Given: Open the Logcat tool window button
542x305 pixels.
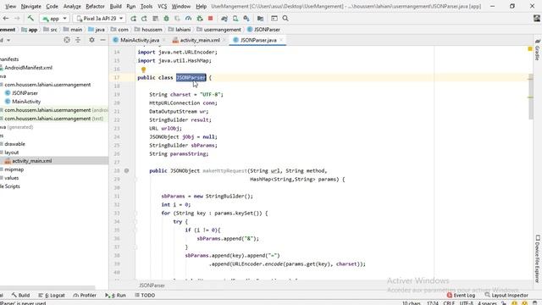Looking at the screenshot, I should coord(52,296).
